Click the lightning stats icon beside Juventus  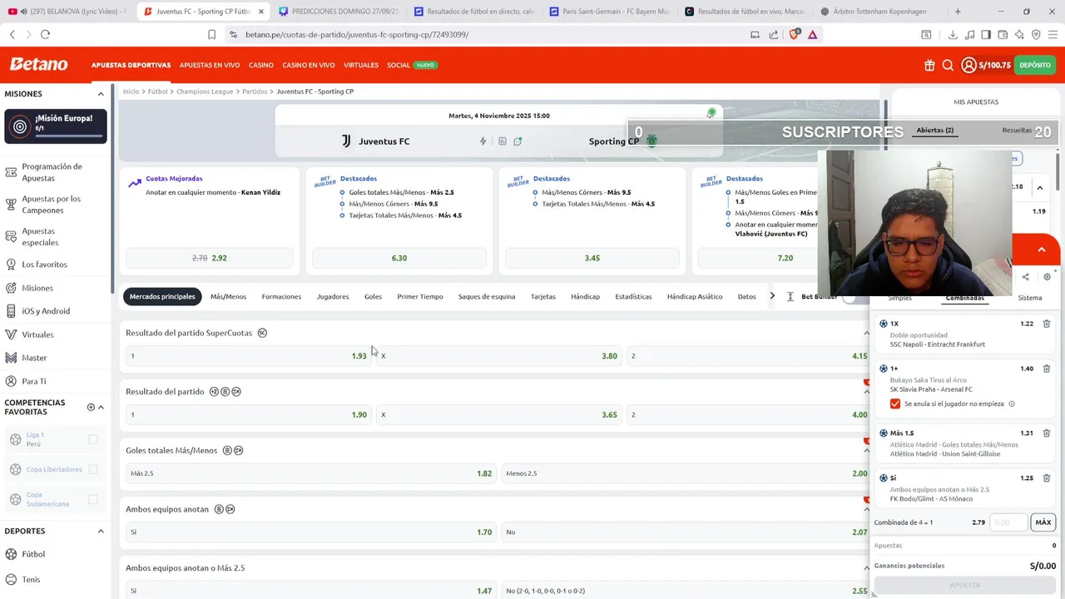483,141
